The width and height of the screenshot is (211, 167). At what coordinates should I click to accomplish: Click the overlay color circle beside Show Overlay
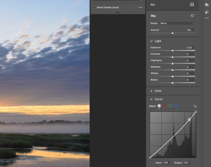[134, 7]
